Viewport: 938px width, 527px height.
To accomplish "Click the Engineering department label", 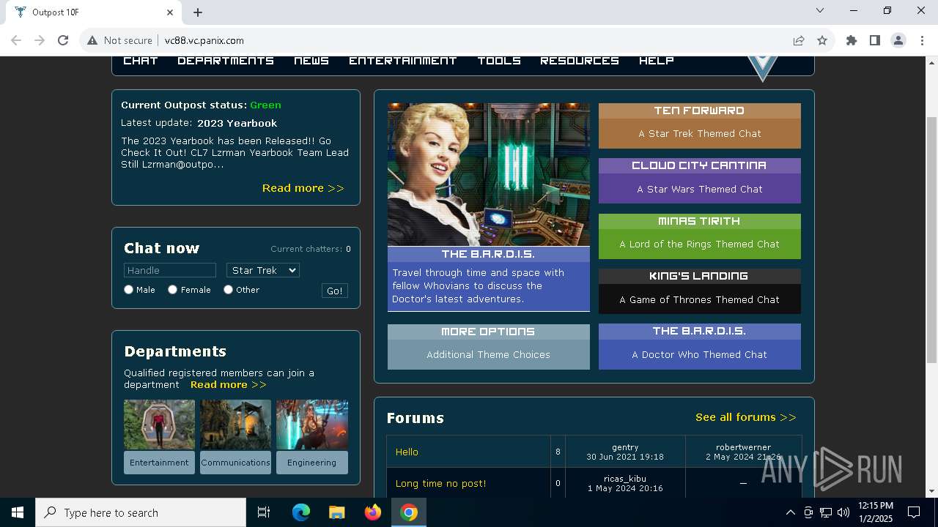I will [312, 463].
